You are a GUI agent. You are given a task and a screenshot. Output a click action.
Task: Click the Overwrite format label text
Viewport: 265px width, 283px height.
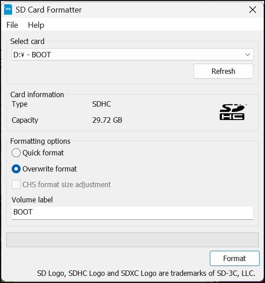point(50,169)
